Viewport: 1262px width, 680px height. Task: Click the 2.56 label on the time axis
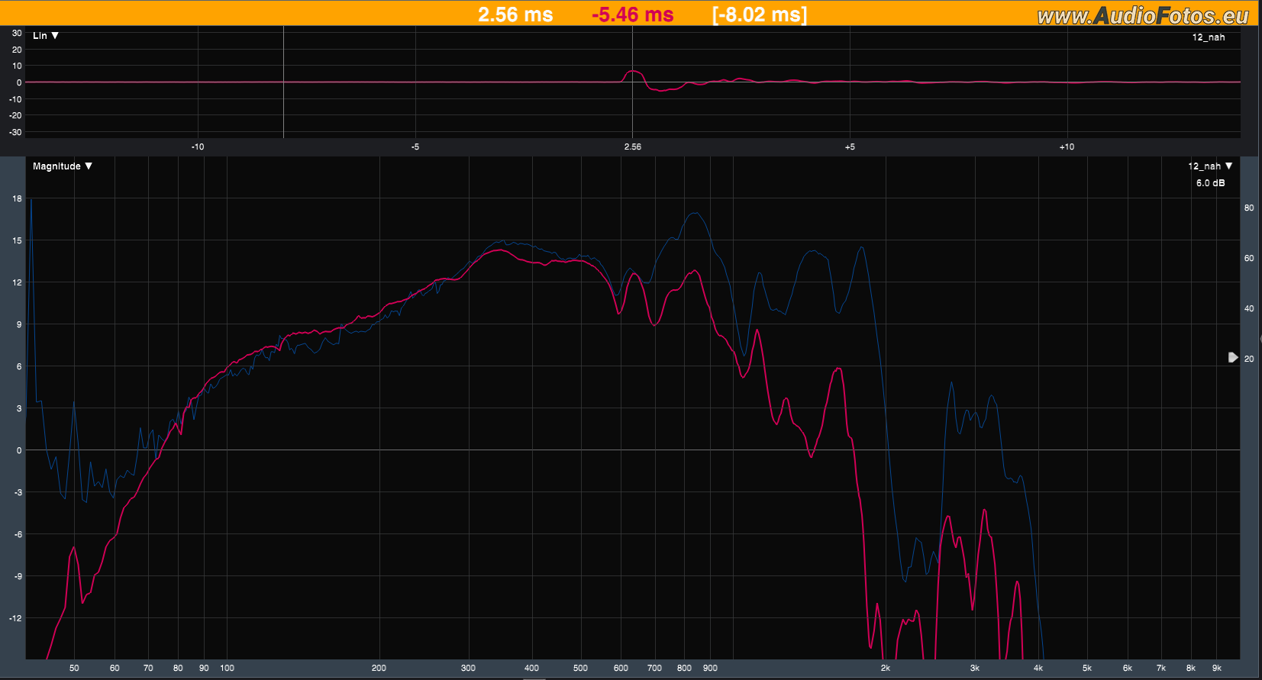click(x=633, y=147)
